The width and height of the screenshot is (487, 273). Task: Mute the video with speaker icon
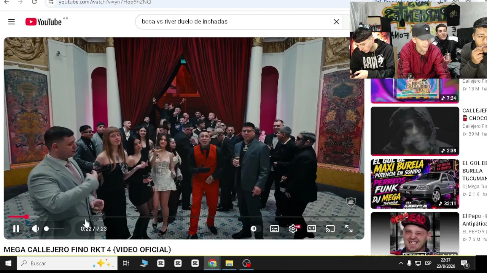[35, 229]
